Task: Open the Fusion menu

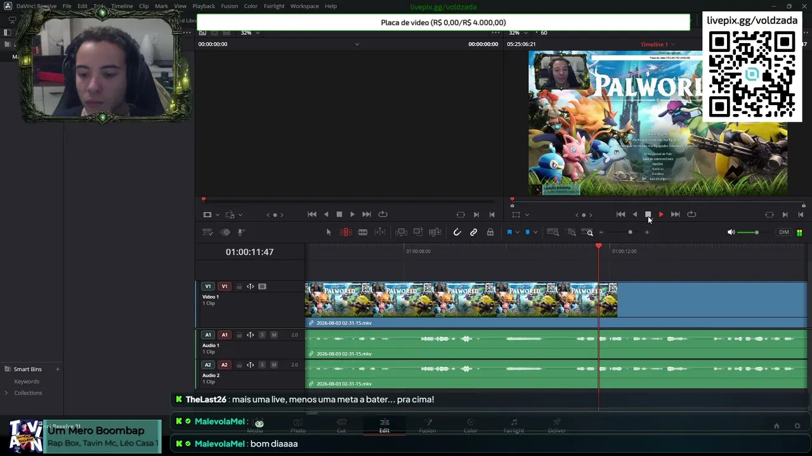Action: point(230,6)
